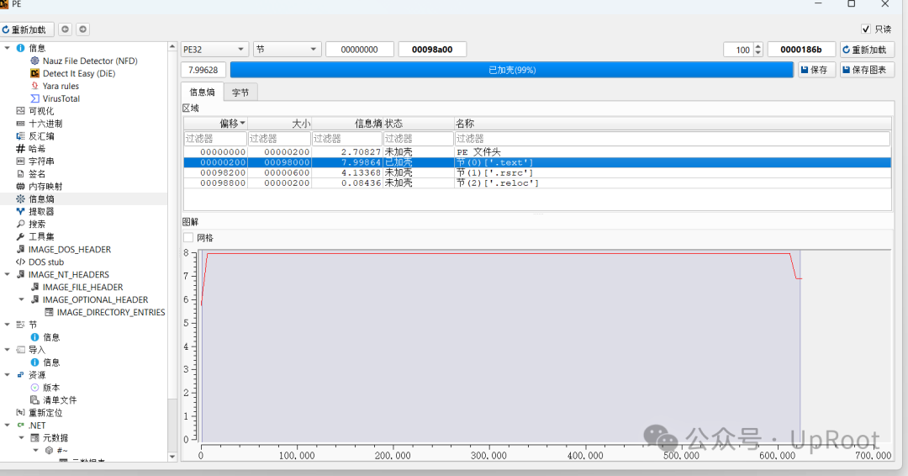Select IMAGE_DOS_HEADER in the tree
Image resolution: width=908 pixels, height=476 pixels.
click(63, 250)
